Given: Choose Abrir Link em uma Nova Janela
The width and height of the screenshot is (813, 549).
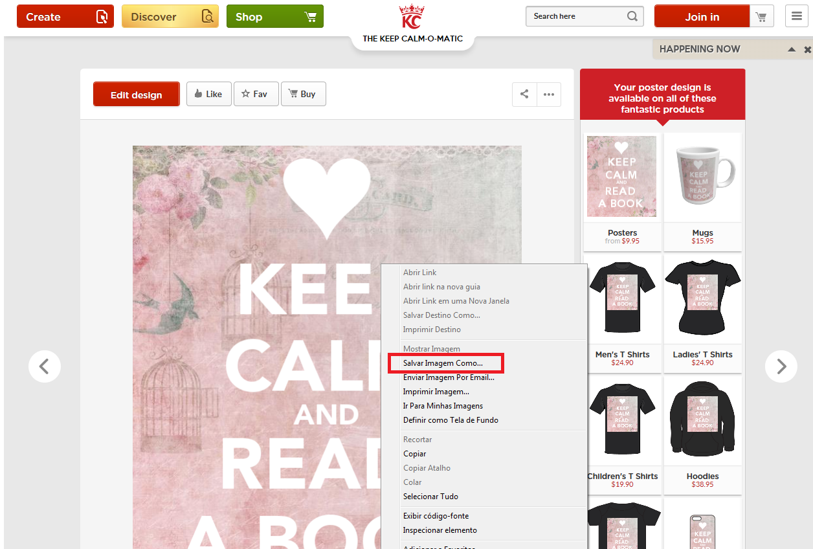Looking at the screenshot, I should [x=456, y=301].
